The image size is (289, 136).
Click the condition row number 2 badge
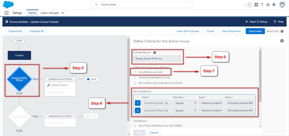[x=138, y=110]
